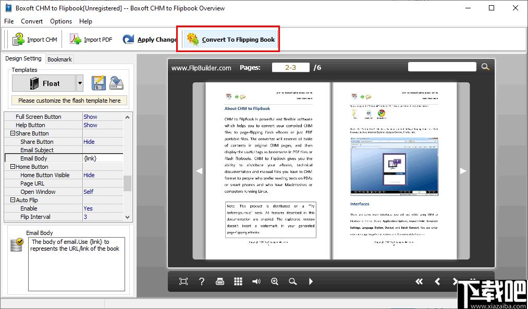Screen dimensions: 528x309
Task: Go to previous page chevron in bottom toolbar
Action: click(x=437, y=281)
